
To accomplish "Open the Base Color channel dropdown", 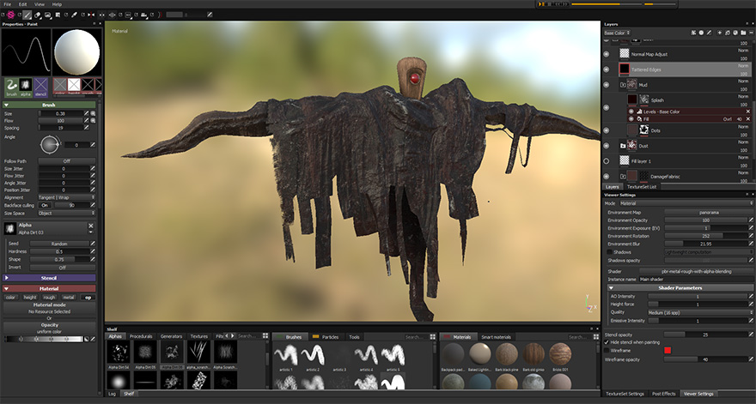I will tap(617, 33).
